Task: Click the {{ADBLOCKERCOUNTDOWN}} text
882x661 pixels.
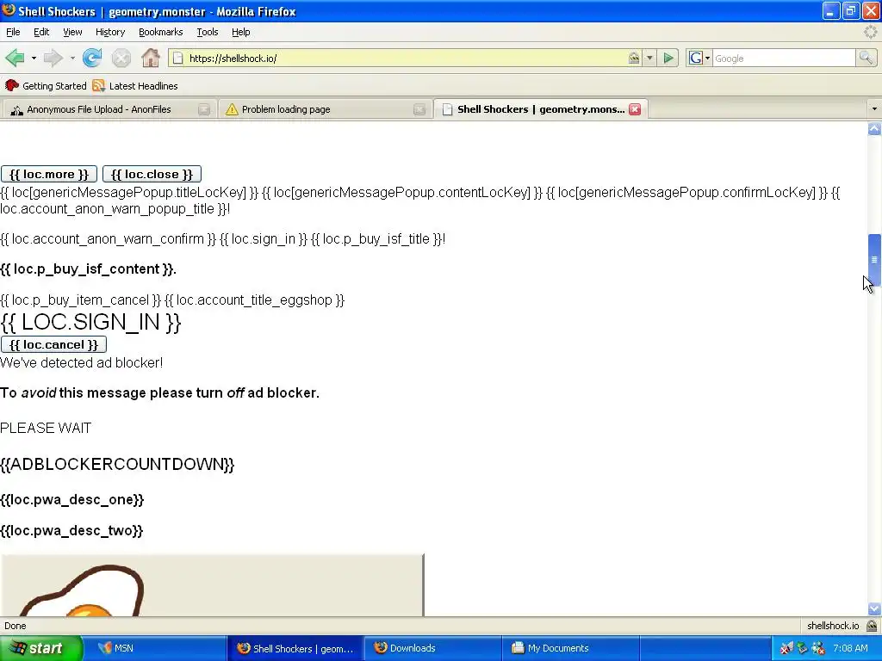Action: (117, 464)
